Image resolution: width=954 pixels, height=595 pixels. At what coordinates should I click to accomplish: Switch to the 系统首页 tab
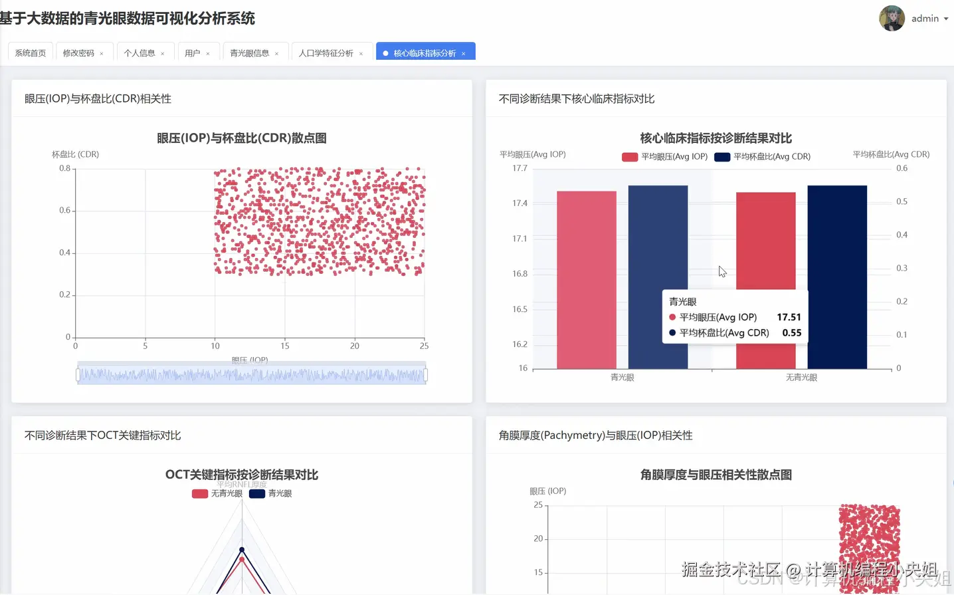(x=29, y=53)
